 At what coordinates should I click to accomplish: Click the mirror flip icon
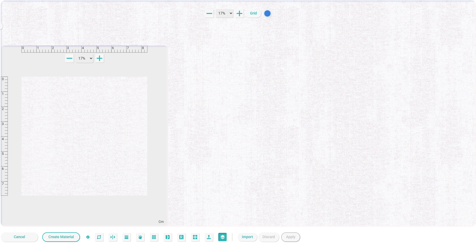click(x=113, y=237)
